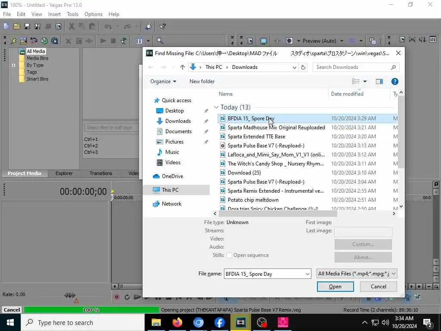Select OneDrive in the navigation pane
441x331 pixels.
(172, 176)
